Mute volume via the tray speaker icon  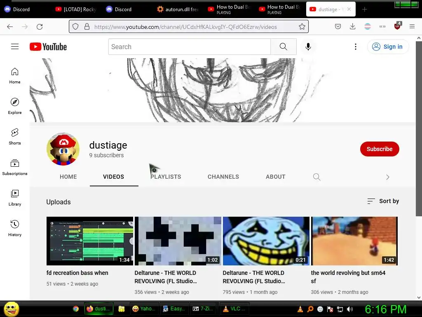click(350, 309)
